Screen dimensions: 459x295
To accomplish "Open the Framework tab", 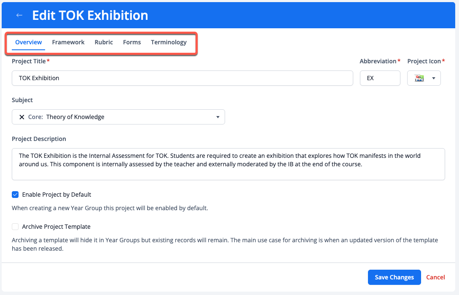I will point(68,42).
